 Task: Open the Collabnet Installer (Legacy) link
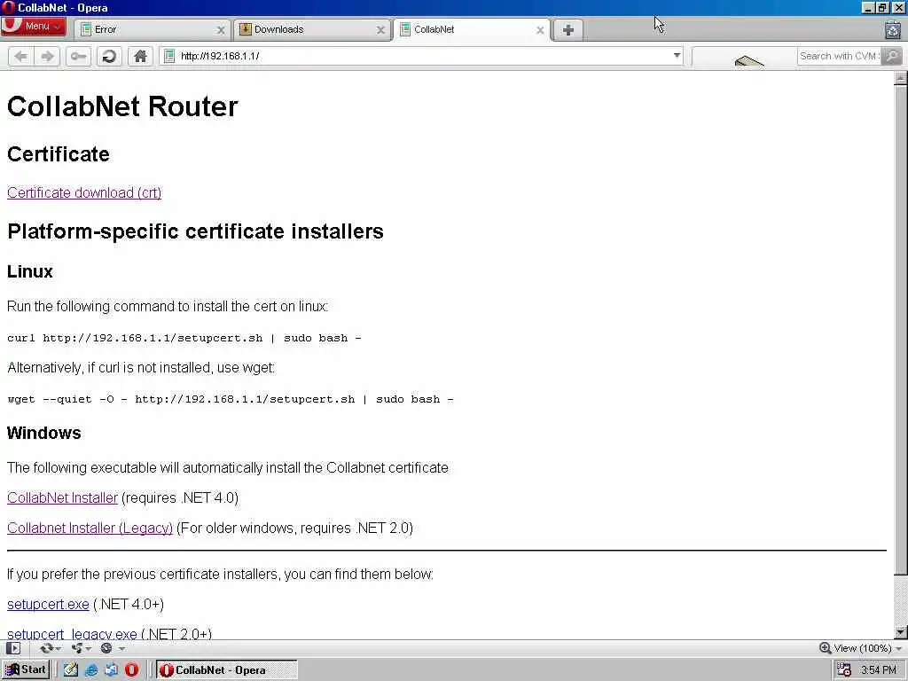[x=90, y=528]
